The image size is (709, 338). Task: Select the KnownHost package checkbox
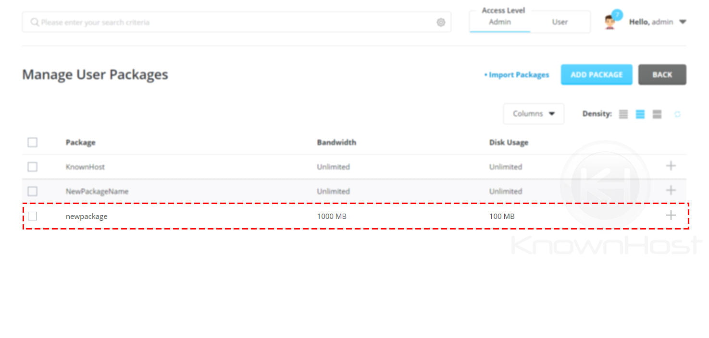tap(32, 167)
